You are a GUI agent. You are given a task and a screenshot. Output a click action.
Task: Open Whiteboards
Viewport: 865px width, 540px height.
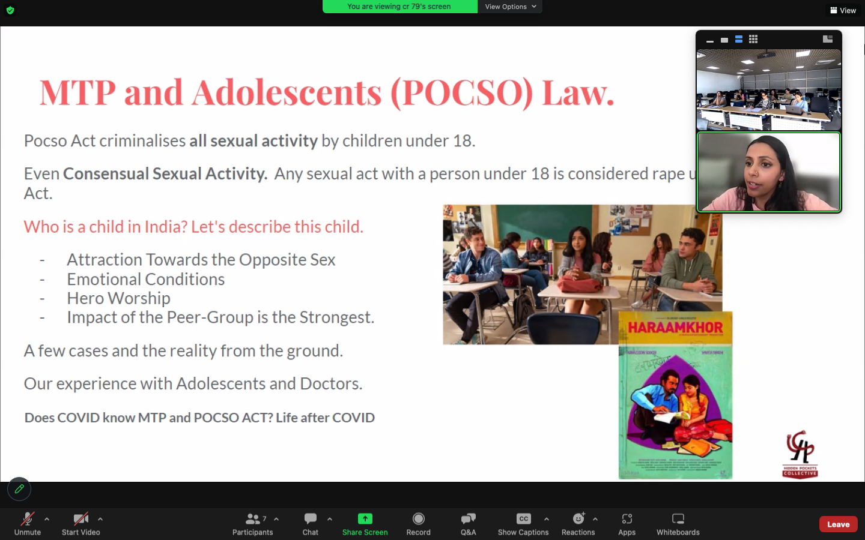(678, 523)
